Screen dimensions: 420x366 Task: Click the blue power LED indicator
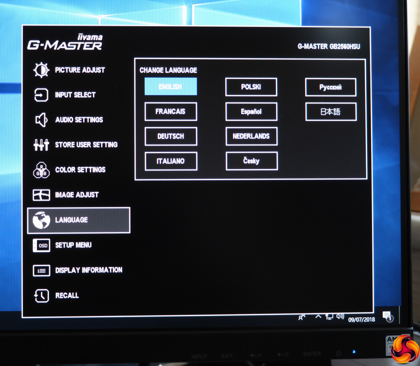coord(354,352)
